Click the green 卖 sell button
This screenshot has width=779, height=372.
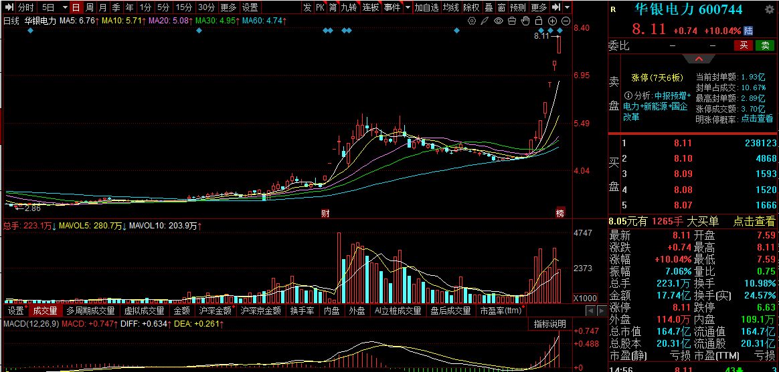(765, 45)
